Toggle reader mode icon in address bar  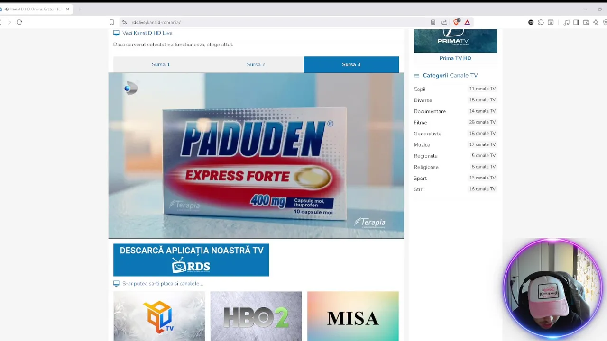point(433,22)
